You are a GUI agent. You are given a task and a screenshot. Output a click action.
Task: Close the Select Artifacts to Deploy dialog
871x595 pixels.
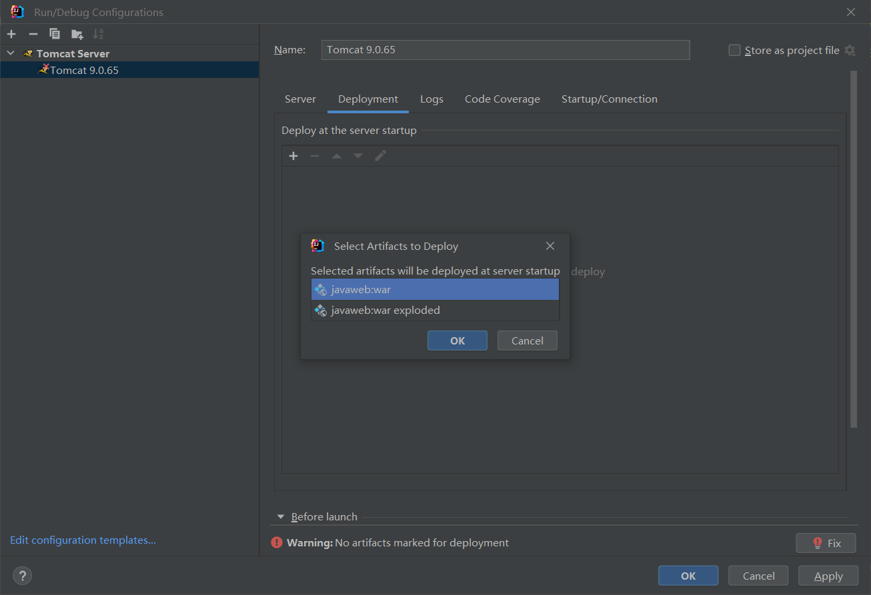click(550, 246)
